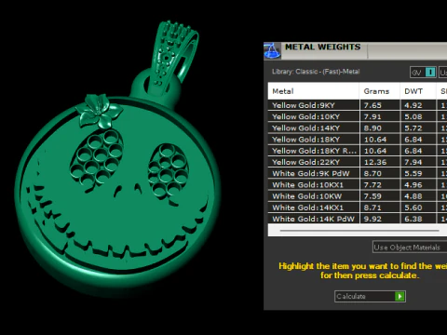Click the 7.65 grams value
Viewport: 447px width, 335px height.
[x=372, y=105]
